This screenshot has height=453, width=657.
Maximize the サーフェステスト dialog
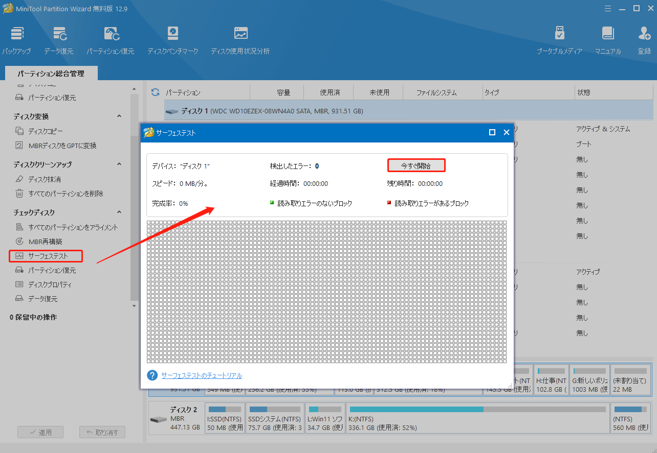tap(492, 132)
